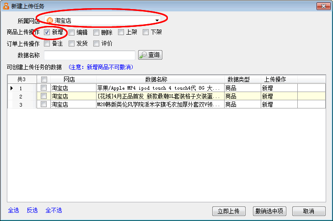This screenshot has height=221, width=333.
Task: Enable the 编辑 checkbox
Action: pyautogui.click(x=71, y=32)
